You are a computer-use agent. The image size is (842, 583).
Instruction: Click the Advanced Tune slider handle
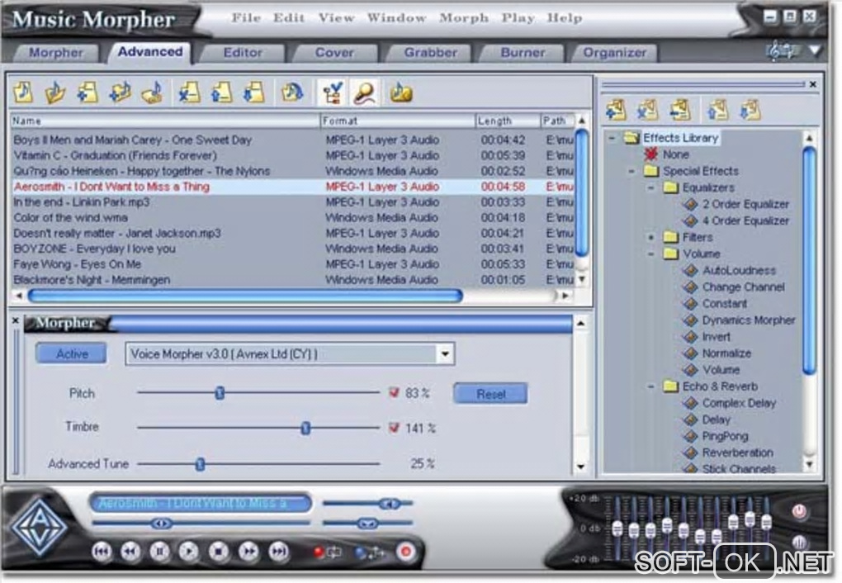pyautogui.click(x=201, y=464)
